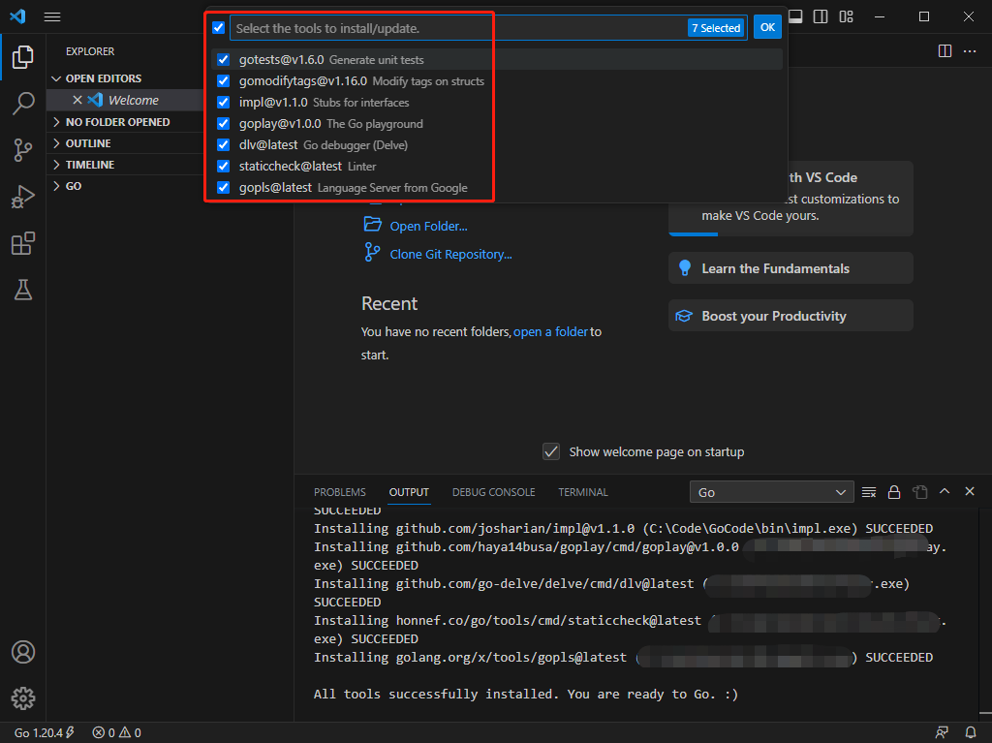Click the notifications bell in status bar
Image resolution: width=992 pixels, height=743 pixels.
(970, 732)
